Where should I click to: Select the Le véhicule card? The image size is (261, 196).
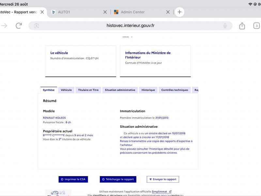pyautogui.click(x=81, y=61)
